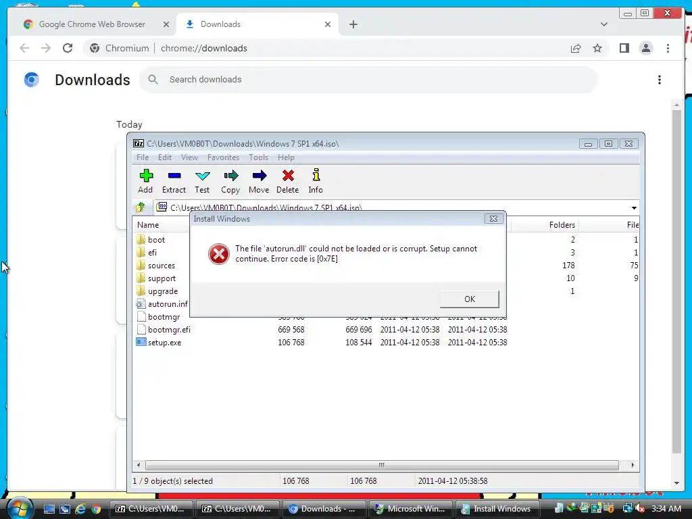692x519 pixels.
Task: Sort file list by Name column
Action: 148,225
